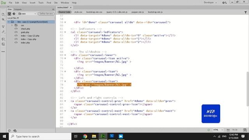Click Preview in browser status bar icon
The image size is (249, 140).
[245, 130]
